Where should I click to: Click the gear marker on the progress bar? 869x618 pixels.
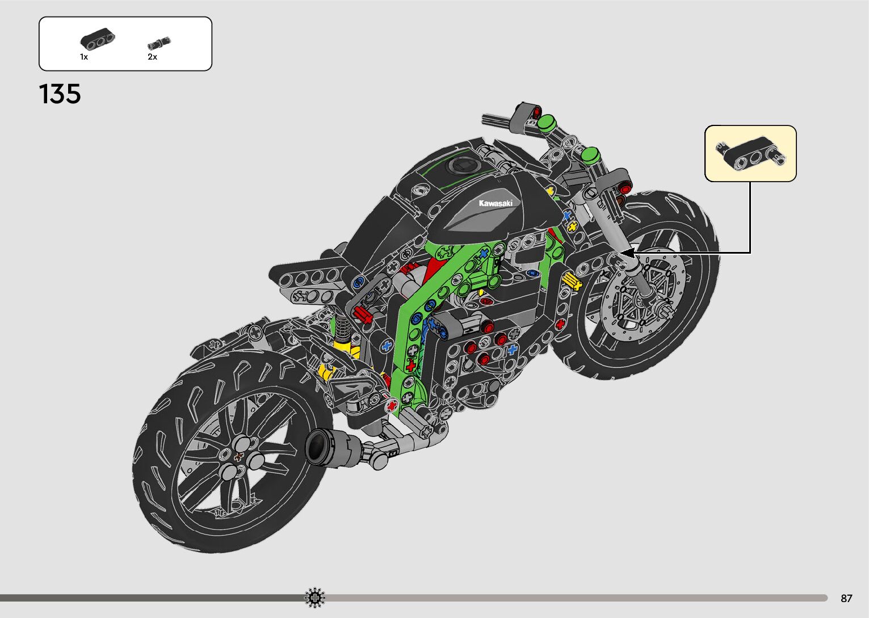(315, 598)
